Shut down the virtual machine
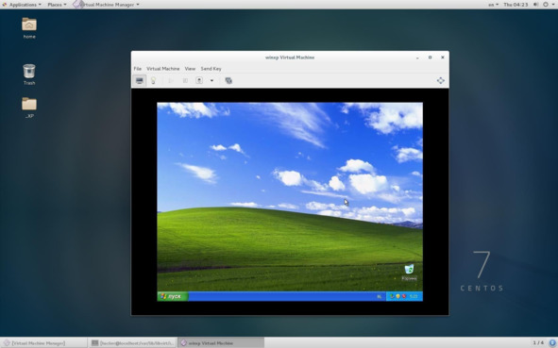The height and width of the screenshot is (348, 558). pos(199,81)
